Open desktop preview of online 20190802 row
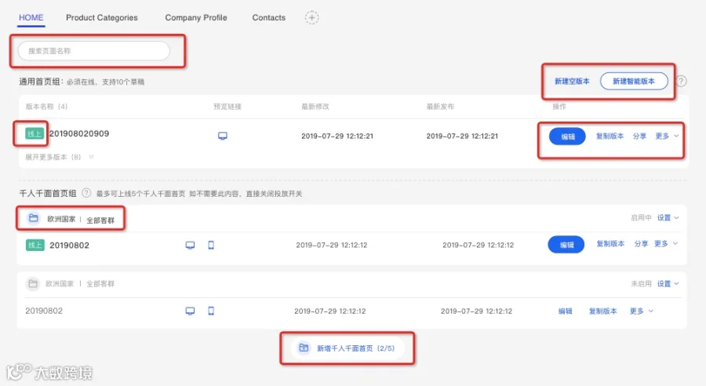This screenshot has height=386, width=706. (190, 245)
